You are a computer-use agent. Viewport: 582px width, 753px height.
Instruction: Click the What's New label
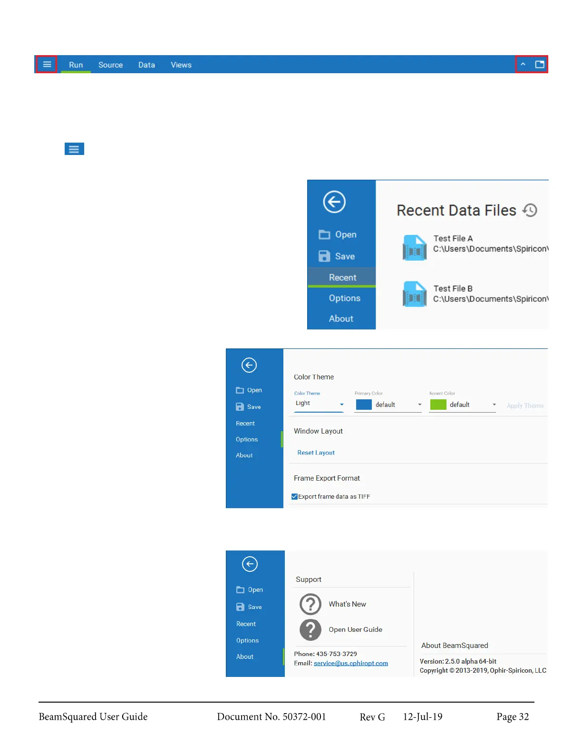click(x=347, y=604)
